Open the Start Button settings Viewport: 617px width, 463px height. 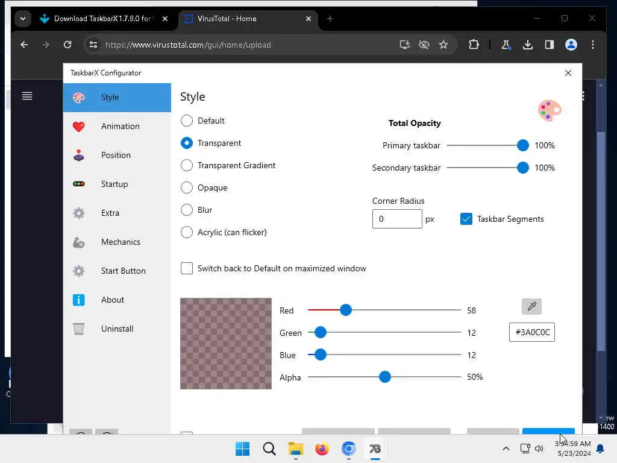[x=117, y=271]
